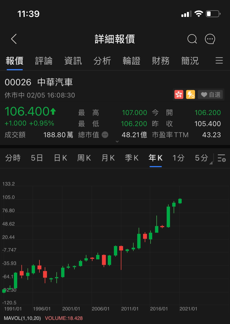This screenshot has height=324, width=230.
Task: Open the hamburger menu beside 簡況
Action: (219, 61)
